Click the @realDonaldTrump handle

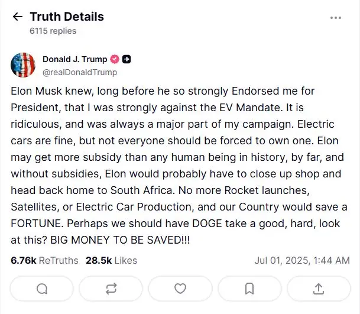click(x=79, y=72)
